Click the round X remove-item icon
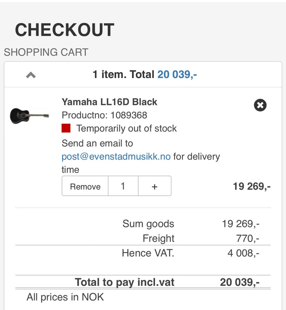Image resolution: width=286 pixels, height=310 pixels. click(260, 105)
